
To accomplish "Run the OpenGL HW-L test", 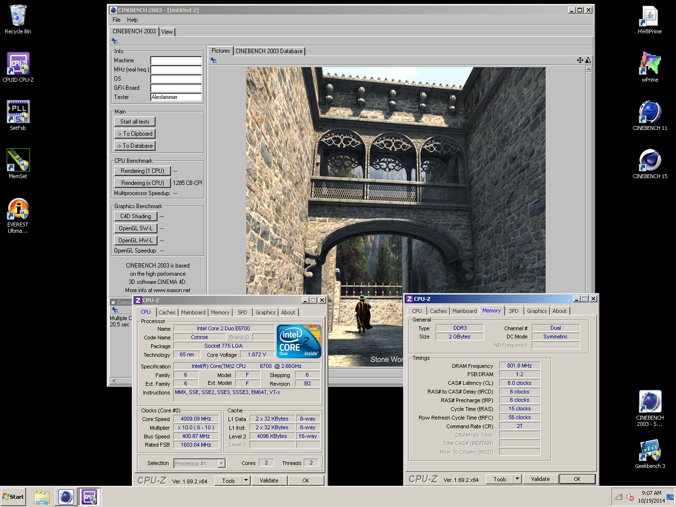I will pyautogui.click(x=136, y=240).
